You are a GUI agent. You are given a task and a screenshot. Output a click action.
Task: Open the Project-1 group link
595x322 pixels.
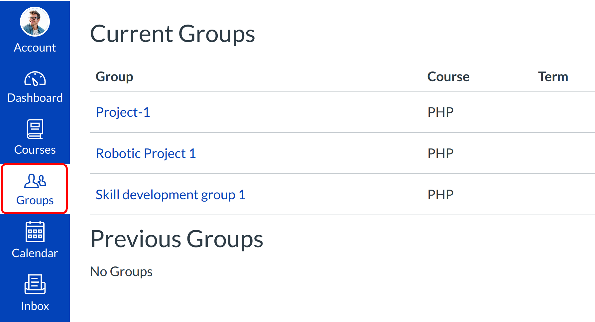point(123,112)
